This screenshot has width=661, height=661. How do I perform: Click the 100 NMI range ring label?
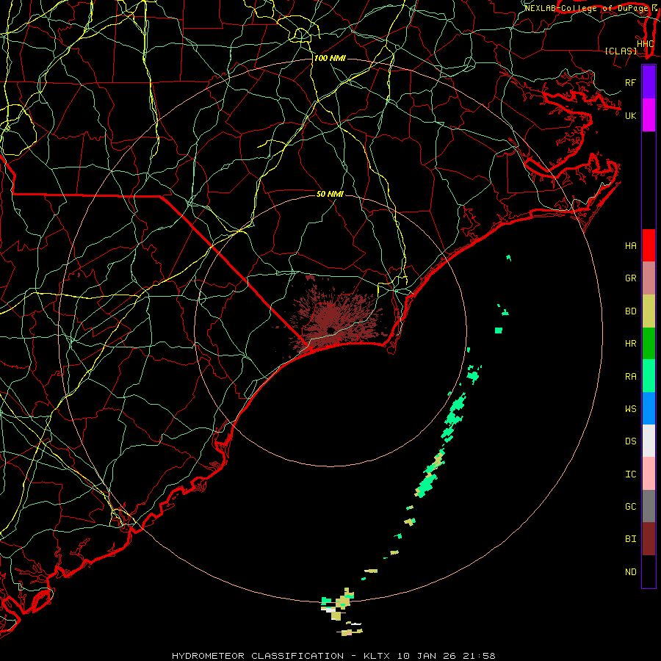(330, 58)
